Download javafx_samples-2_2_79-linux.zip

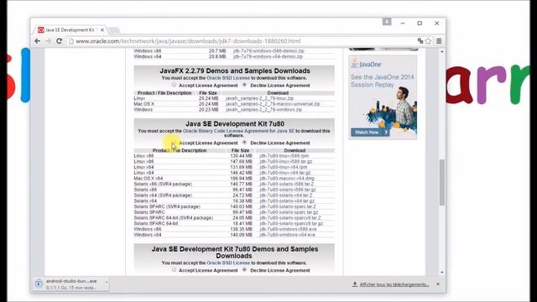tap(259, 98)
